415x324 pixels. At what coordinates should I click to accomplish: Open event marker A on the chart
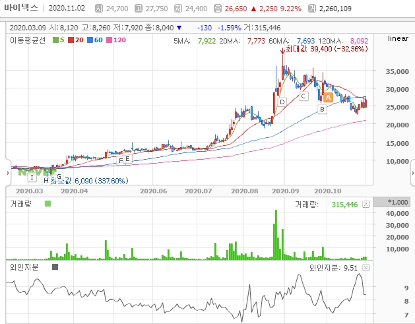[328, 98]
